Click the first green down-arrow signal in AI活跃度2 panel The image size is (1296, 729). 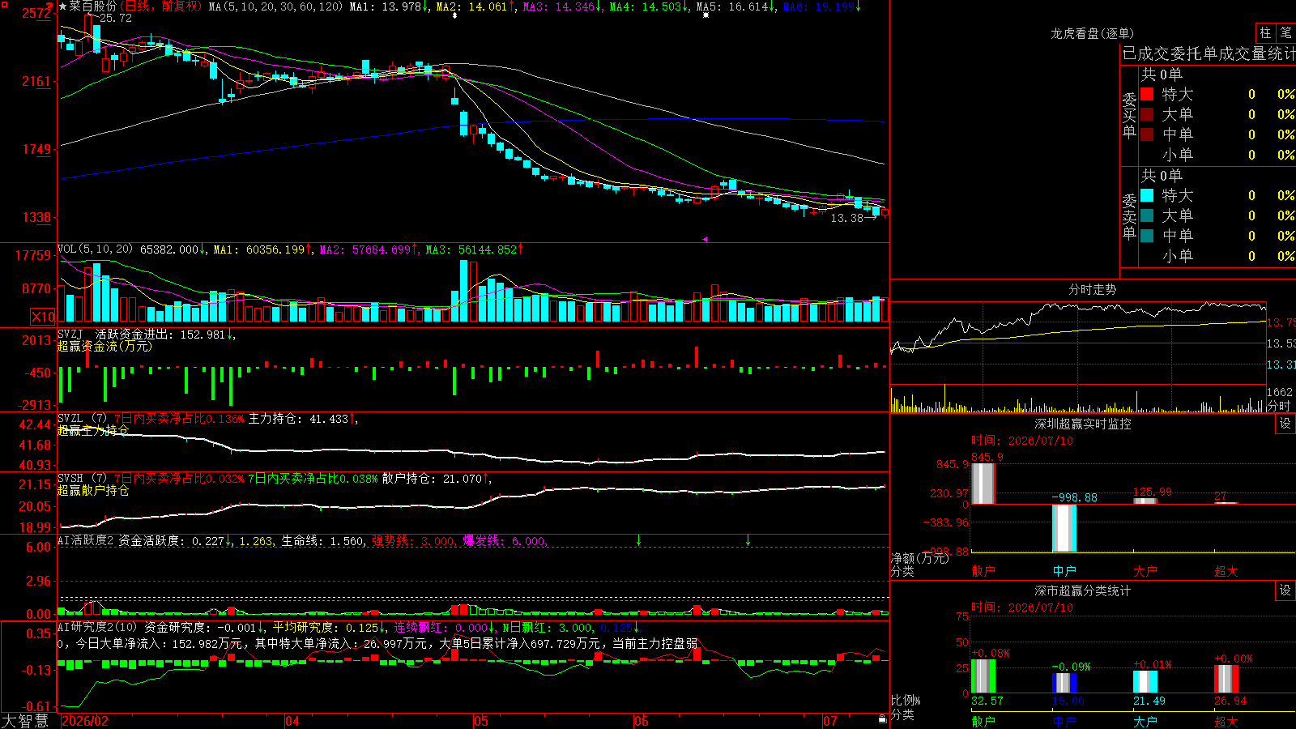pos(639,540)
